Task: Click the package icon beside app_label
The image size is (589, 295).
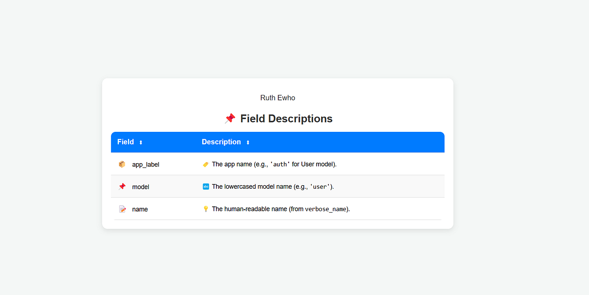Action: tap(121, 164)
